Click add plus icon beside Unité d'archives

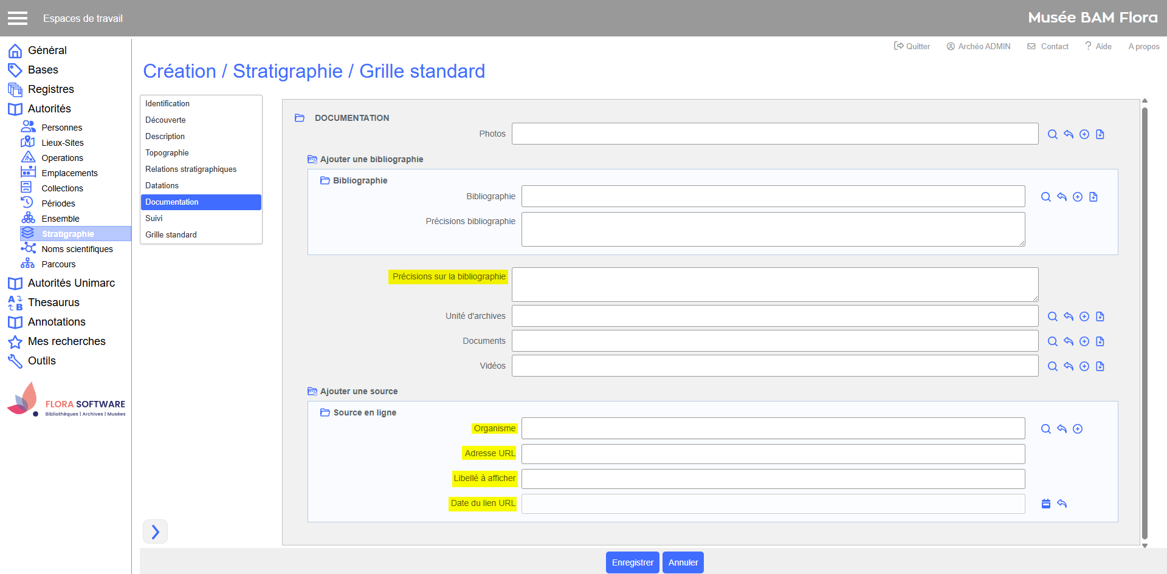point(1084,316)
